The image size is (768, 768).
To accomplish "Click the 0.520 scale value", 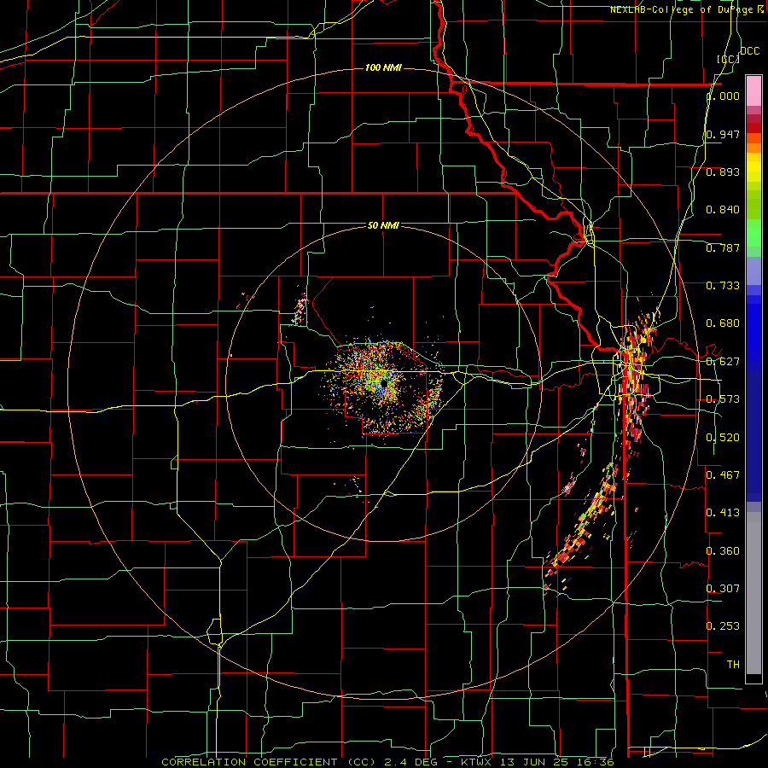I will pos(723,438).
